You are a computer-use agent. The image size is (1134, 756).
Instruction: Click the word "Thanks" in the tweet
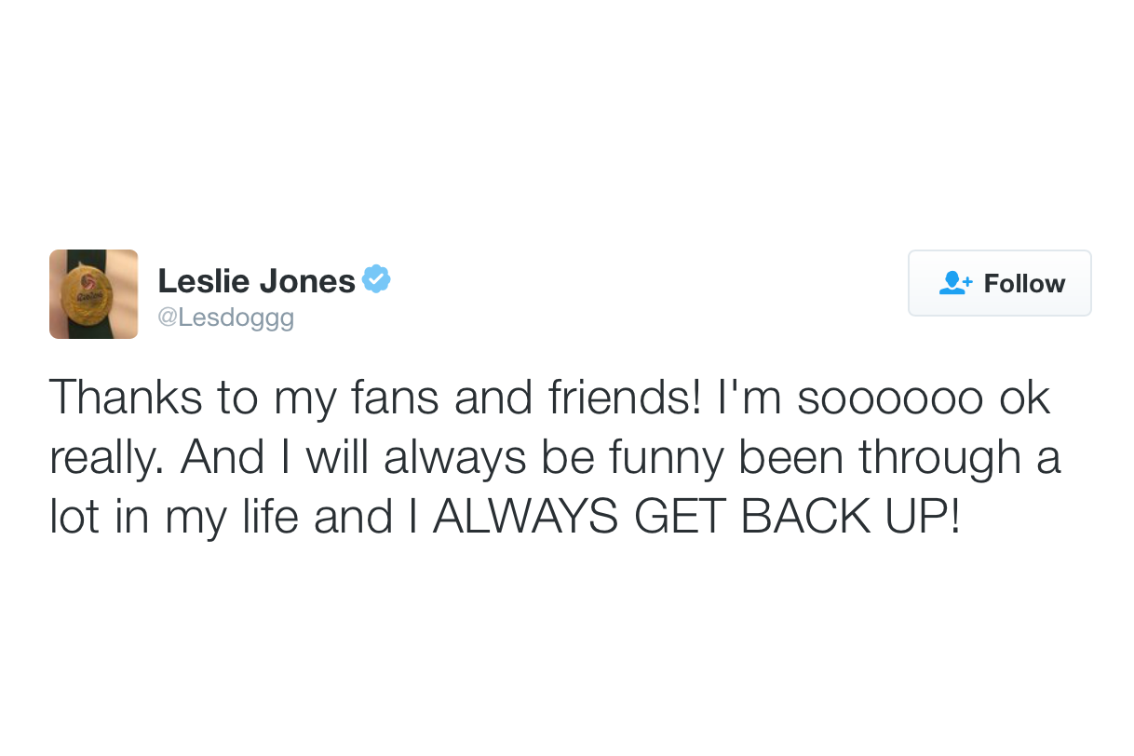pos(126,398)
